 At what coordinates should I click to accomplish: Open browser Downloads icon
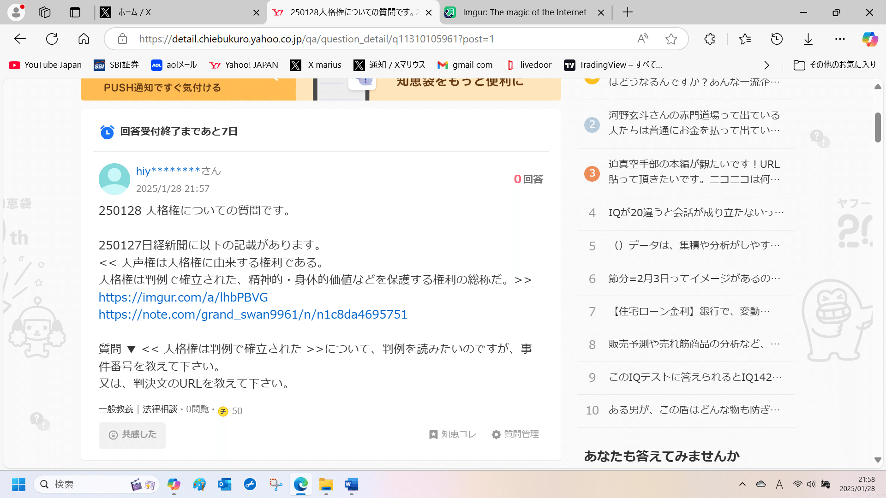tap(808, 39)
